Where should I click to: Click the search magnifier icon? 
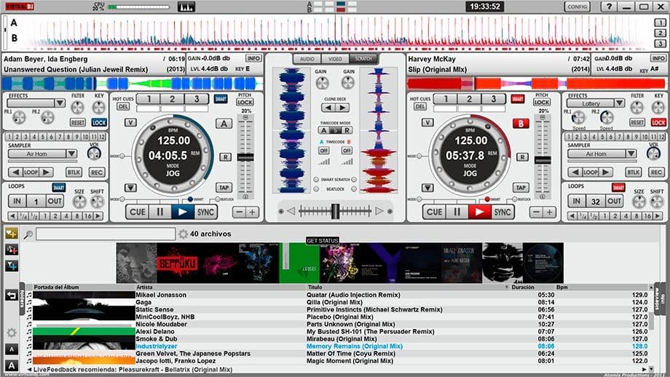click(28, 234)
